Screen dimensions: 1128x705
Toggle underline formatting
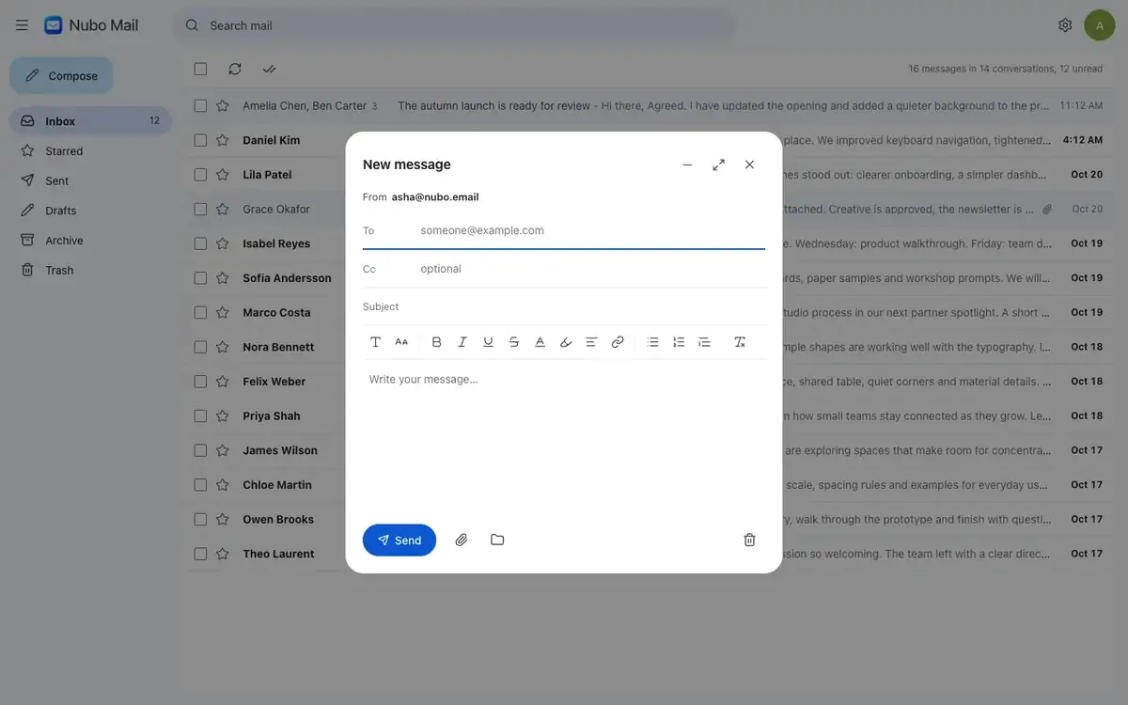488,342
